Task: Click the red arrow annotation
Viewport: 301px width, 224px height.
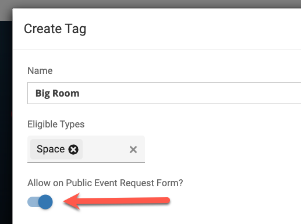Action: [116, 201]
